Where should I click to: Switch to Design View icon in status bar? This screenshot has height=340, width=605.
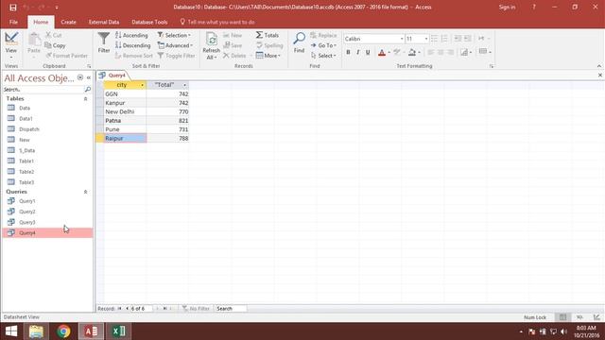tap(596, 317)
